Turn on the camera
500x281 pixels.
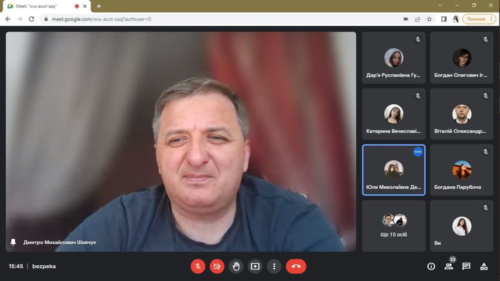point(217,266)
